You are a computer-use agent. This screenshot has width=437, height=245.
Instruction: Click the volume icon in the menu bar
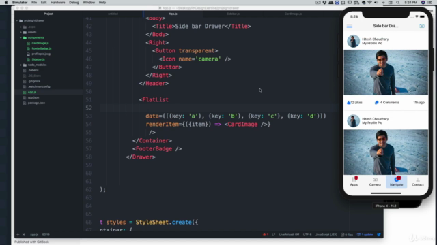[x=376, y=3]
